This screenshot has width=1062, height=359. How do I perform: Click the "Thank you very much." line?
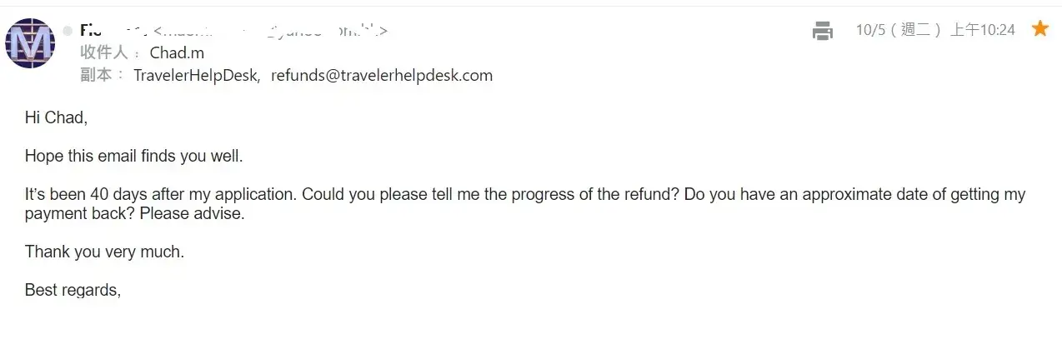[x=104, y=252]
